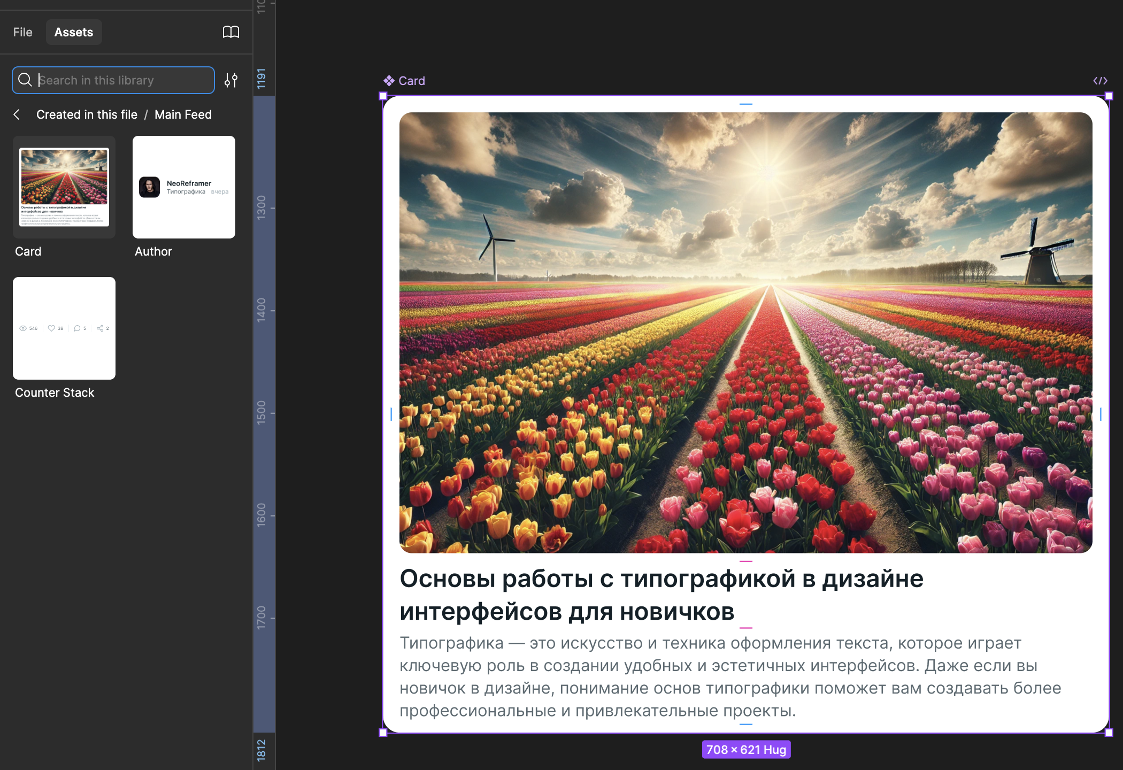Go to Created in this file
1123x770 pixels.
coord(87,114)
